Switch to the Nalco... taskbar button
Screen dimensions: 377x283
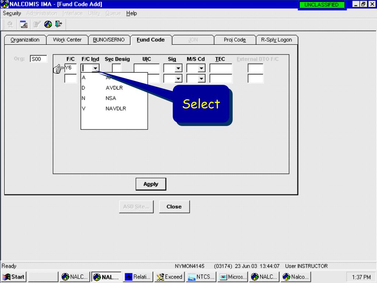[296, 277]
